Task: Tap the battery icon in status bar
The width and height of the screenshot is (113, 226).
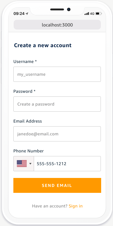Action: click(x=99, y=14)
